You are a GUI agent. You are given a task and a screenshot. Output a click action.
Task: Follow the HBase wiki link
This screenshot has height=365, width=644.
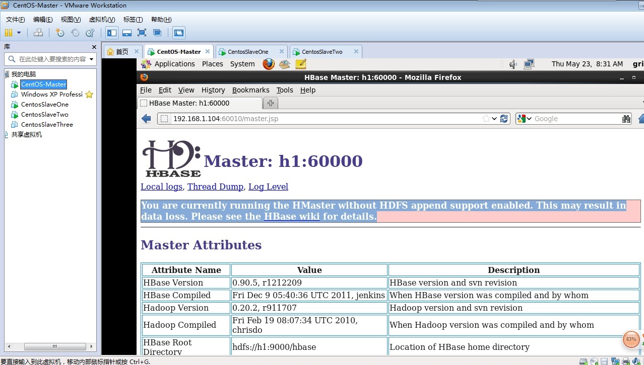pyautogui.click(x=292, y=217)
